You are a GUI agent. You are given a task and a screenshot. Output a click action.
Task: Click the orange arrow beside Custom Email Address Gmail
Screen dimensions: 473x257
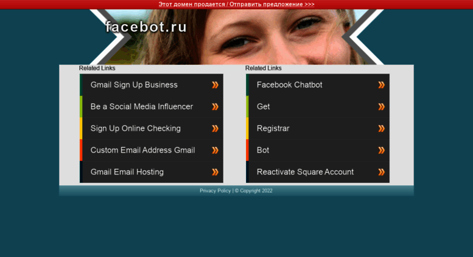pyautogui.click(x=215, y=151)
